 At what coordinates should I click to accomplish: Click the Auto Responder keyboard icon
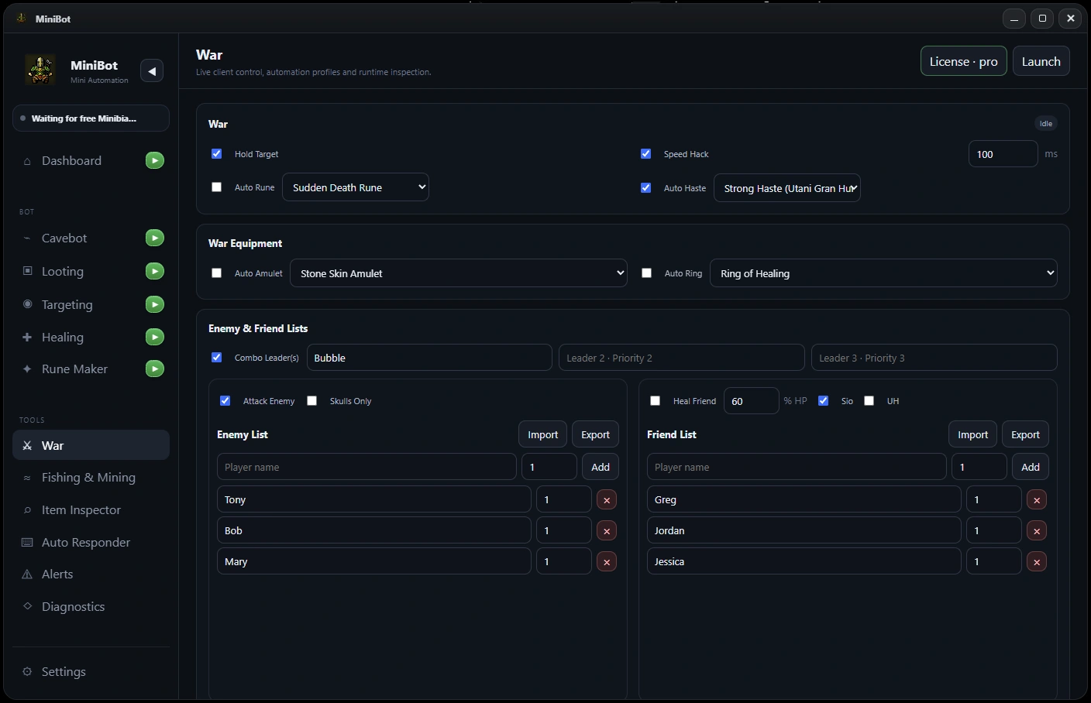[x=27, y=542]
